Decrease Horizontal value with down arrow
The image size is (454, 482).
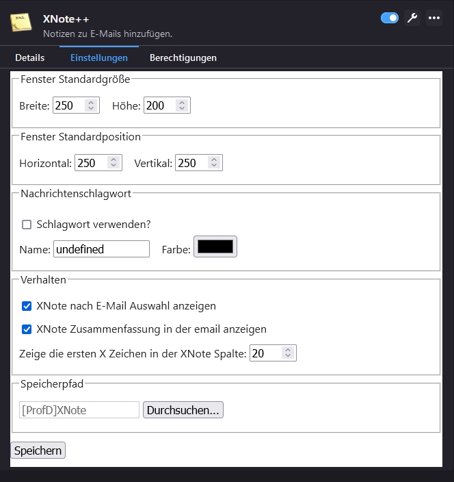pos(113,166)
